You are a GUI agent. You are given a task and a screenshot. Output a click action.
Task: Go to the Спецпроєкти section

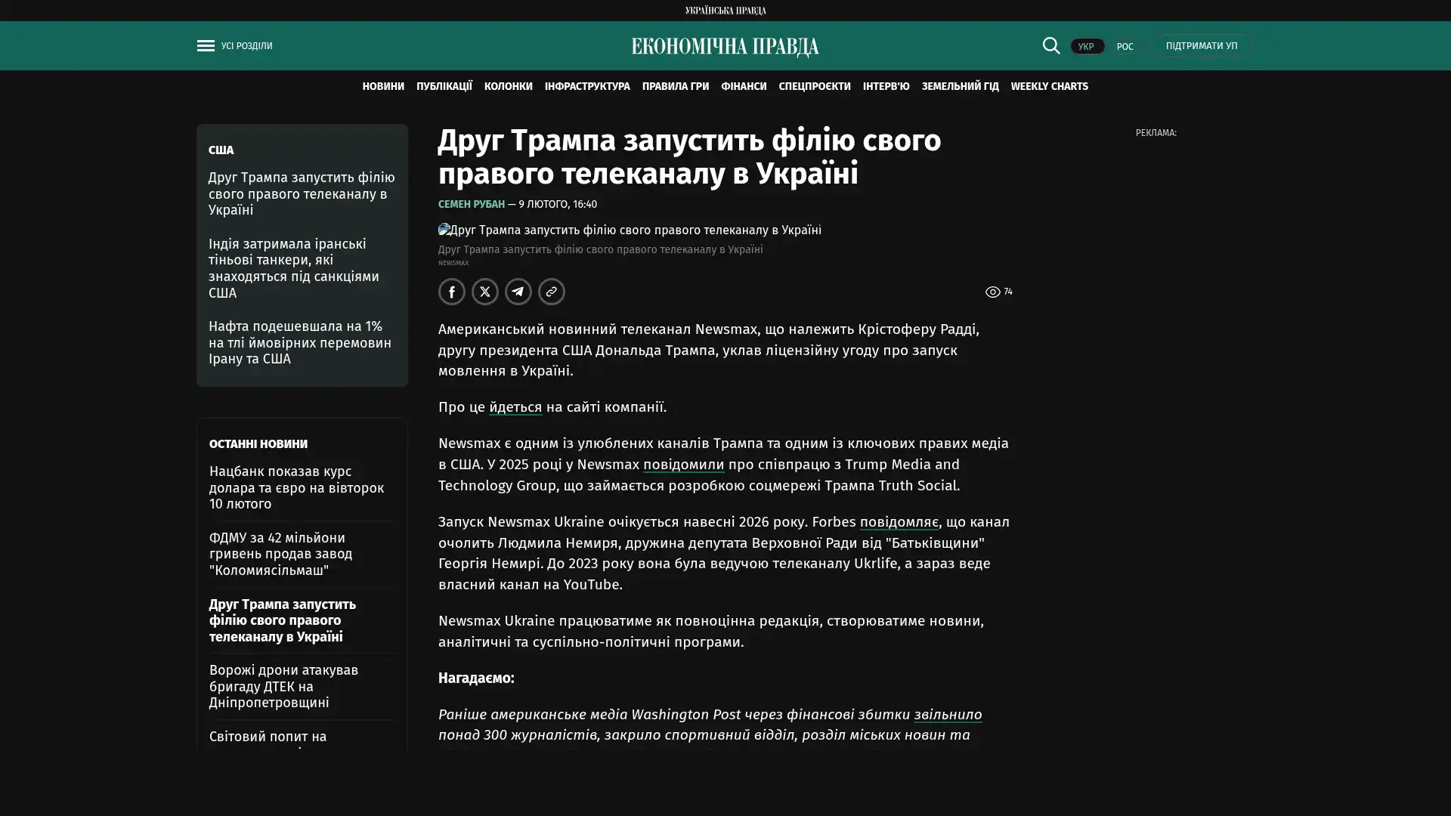[x=814, y=86]
